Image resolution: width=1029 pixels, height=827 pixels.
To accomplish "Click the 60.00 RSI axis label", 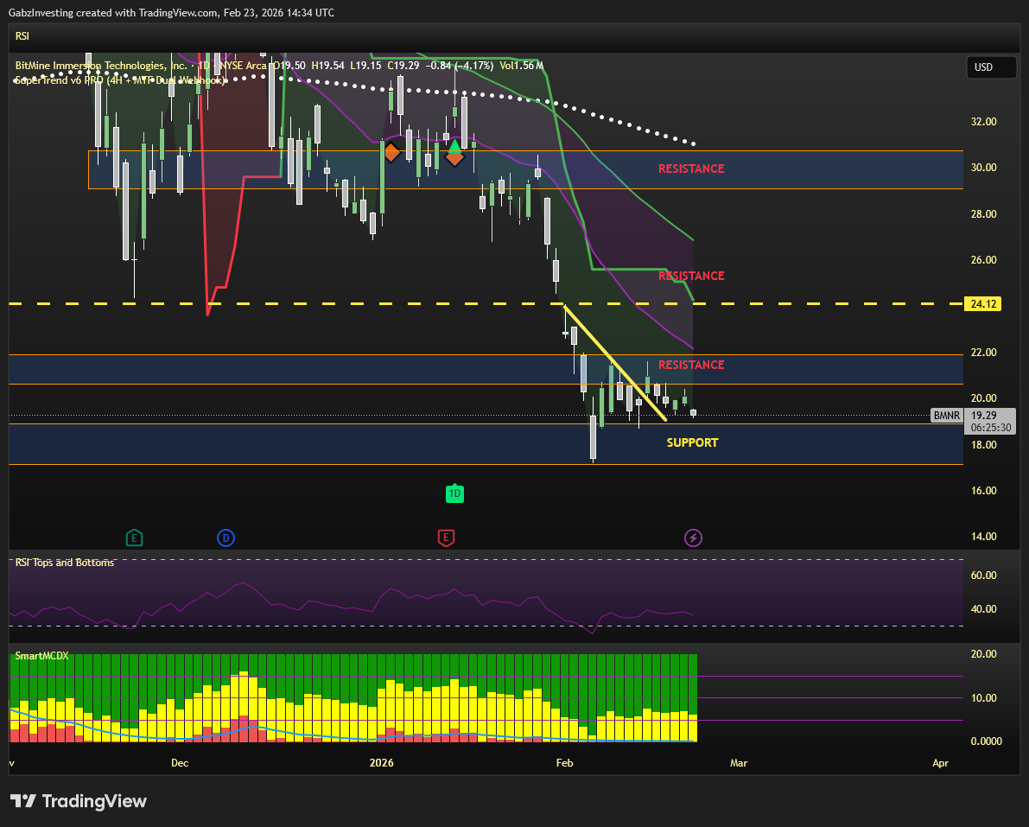I will (984, 576).
